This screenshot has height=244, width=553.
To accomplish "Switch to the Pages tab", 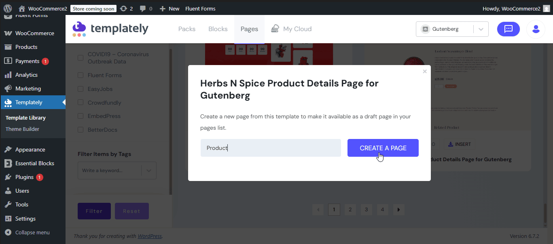I will pyautogui.click(x=249, y=29).
